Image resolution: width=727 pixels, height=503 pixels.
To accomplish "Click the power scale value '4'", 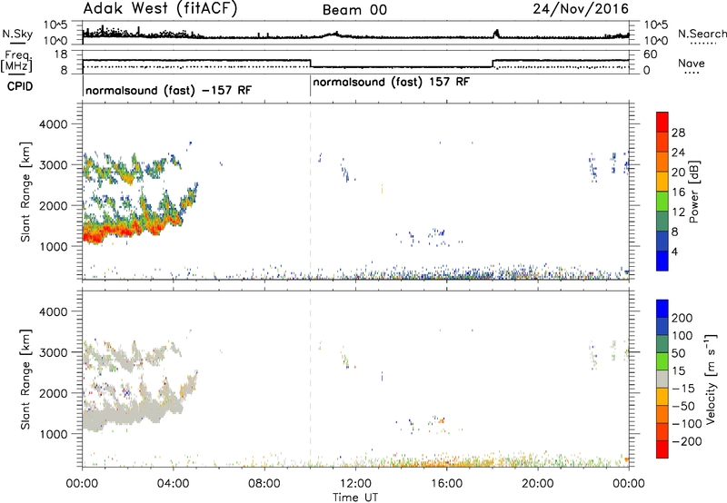I will point(674,251).
